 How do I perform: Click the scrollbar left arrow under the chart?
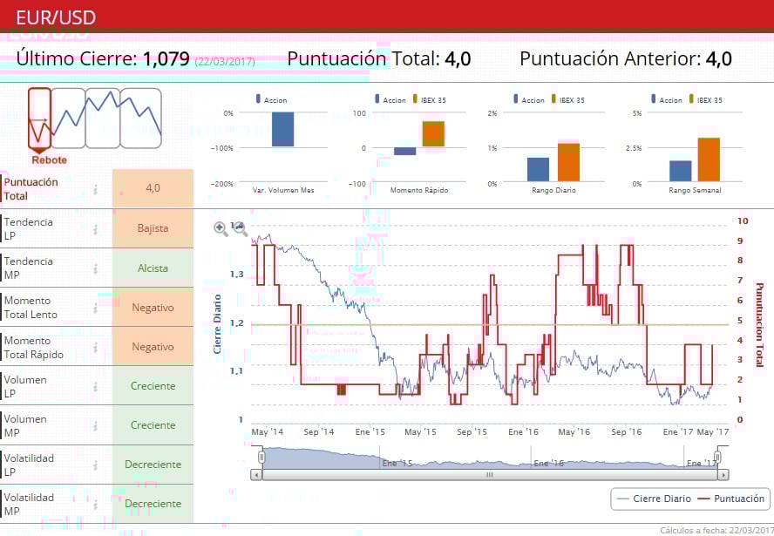256,475
